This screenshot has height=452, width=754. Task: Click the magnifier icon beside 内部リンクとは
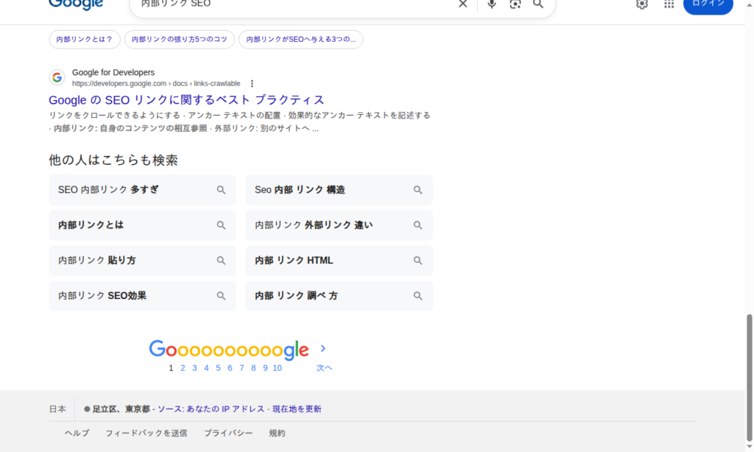tap(221, 225)
